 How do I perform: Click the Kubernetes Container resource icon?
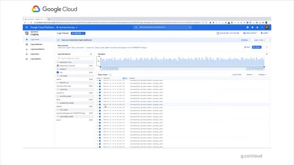pos(58,66)
